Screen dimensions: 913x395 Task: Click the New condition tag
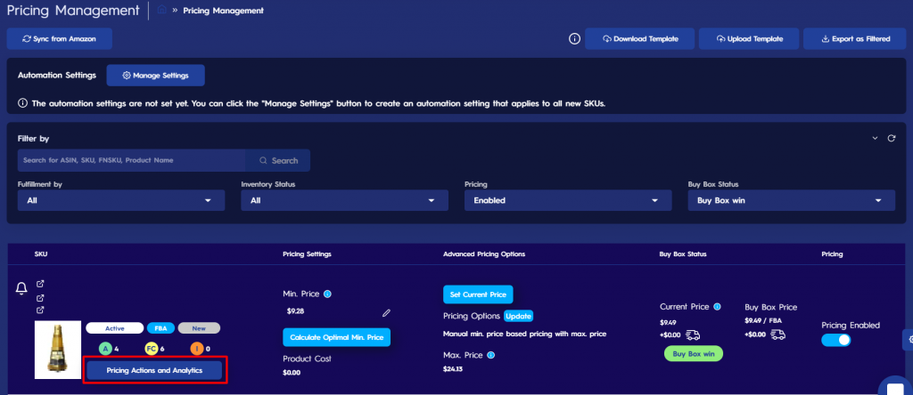(x=199, y=328)
